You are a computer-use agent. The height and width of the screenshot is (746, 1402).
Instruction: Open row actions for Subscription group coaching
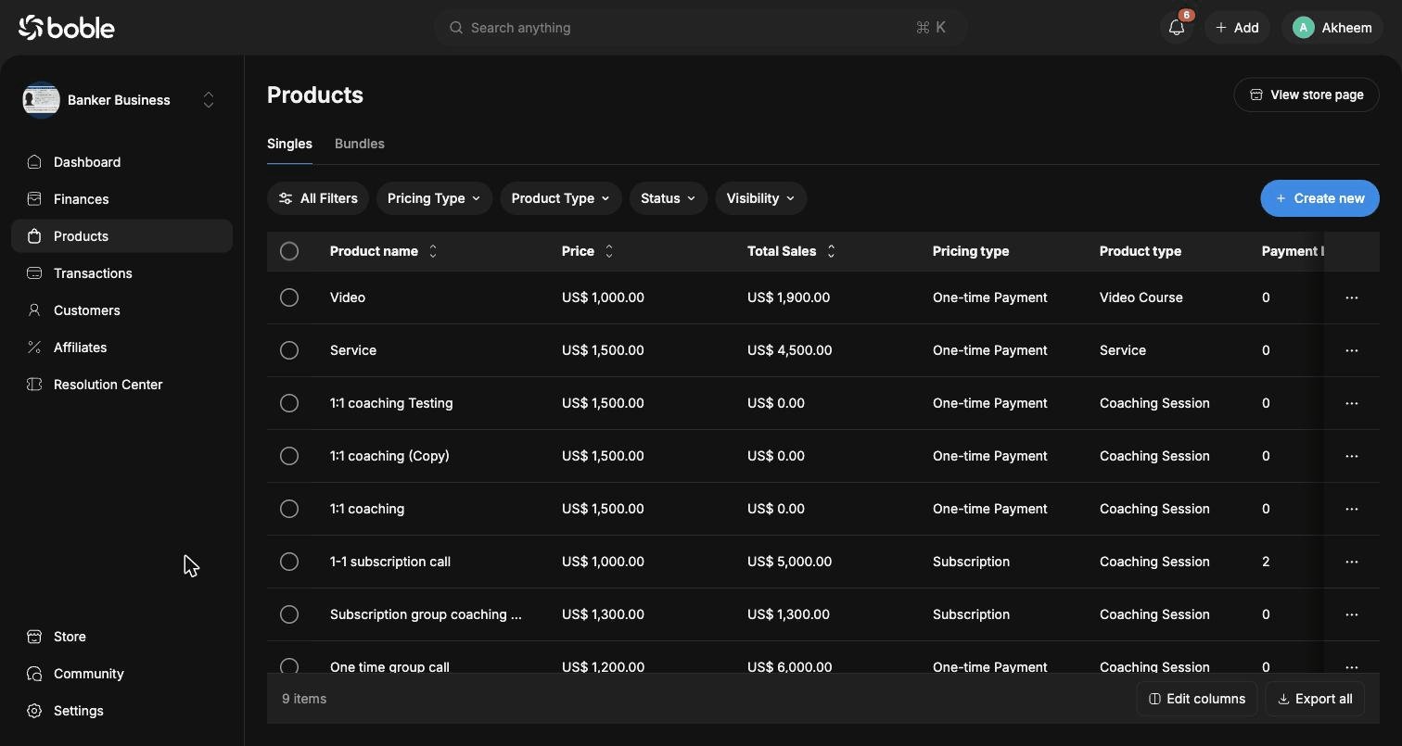[1351, 614]
